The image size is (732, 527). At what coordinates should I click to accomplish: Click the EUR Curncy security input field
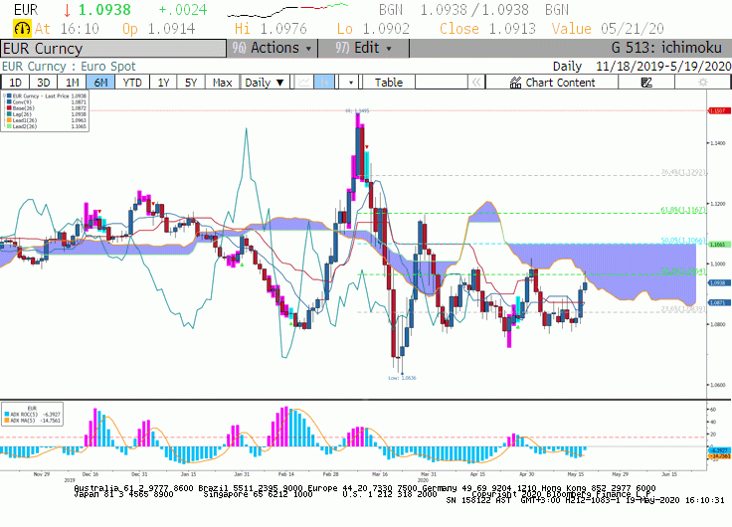coord(113,48)
